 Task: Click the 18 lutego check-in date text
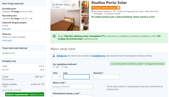coord(15,11)
